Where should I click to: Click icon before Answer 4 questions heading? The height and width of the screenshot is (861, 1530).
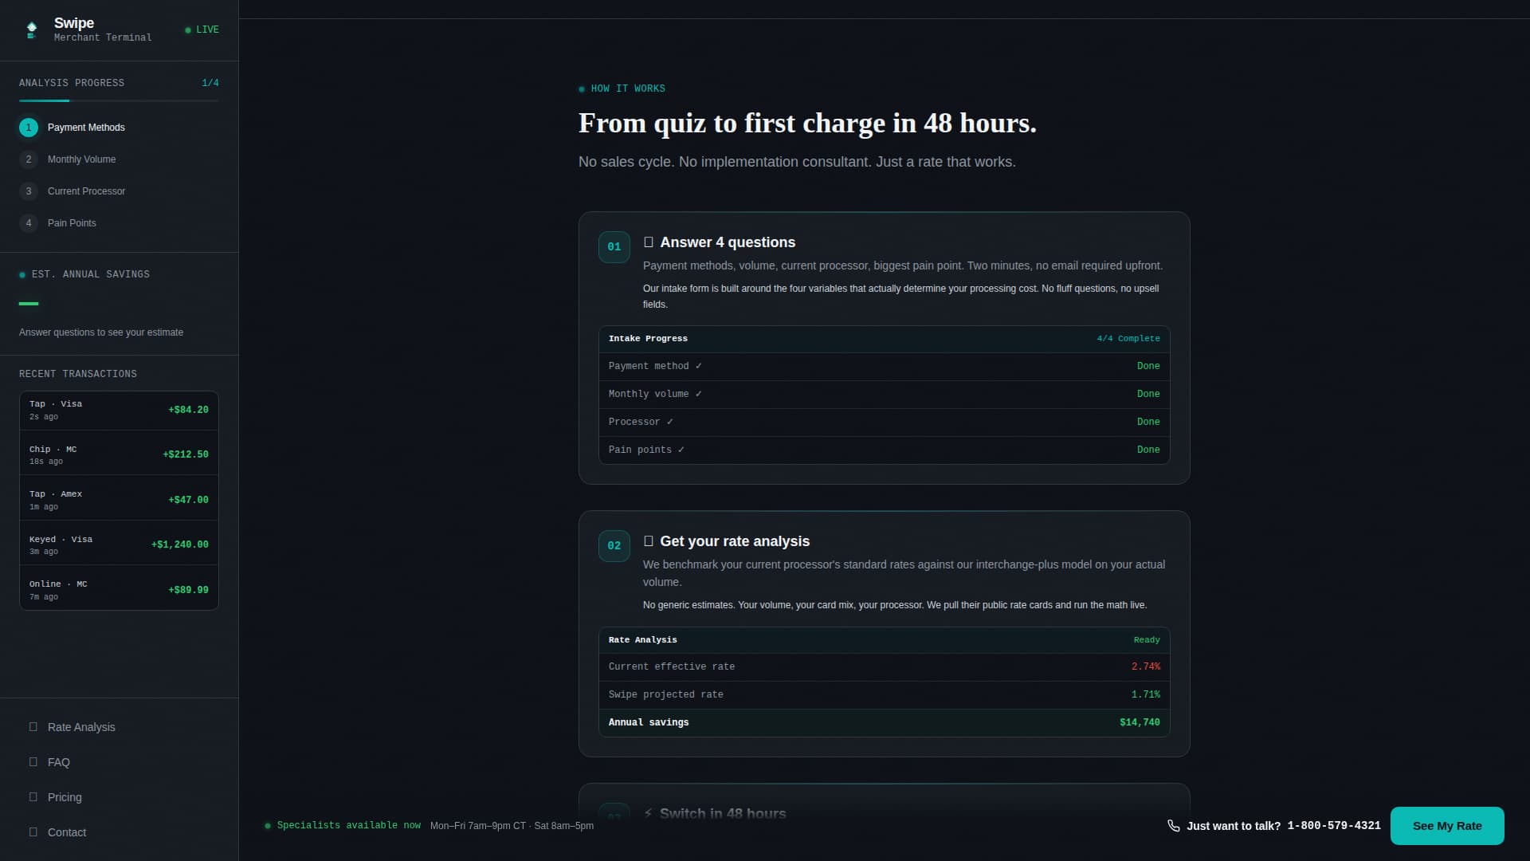(x=649, y=242)
